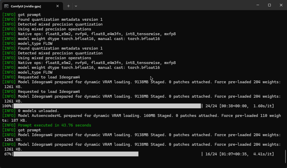Close the ComfyUI [nvidia gpu] tab
This screenshot has height=168, width=287.
pos(57,6)
